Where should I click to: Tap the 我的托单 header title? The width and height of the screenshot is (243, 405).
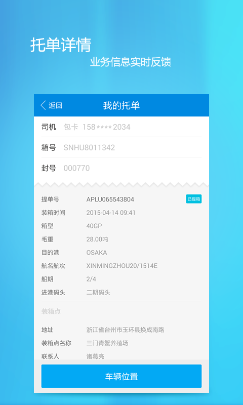[x=121, y=105]
